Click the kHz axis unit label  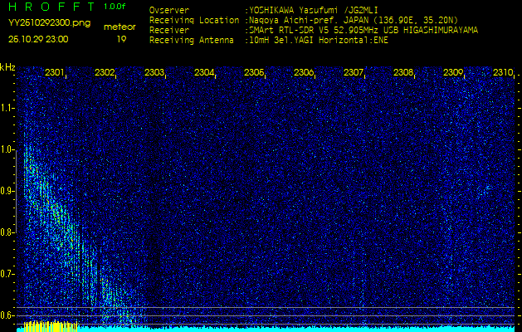click(x=7, y=67)
